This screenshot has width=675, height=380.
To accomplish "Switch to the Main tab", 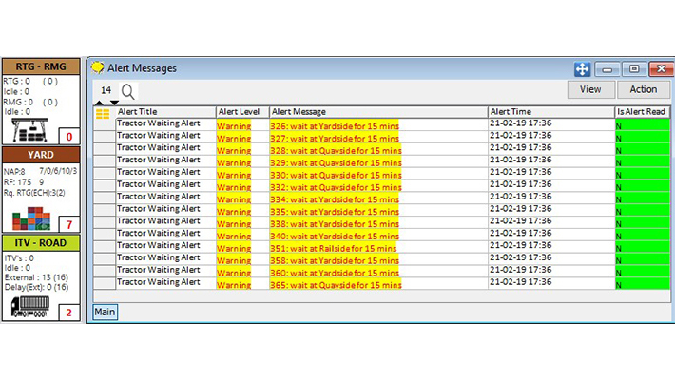I will [105, 312].
